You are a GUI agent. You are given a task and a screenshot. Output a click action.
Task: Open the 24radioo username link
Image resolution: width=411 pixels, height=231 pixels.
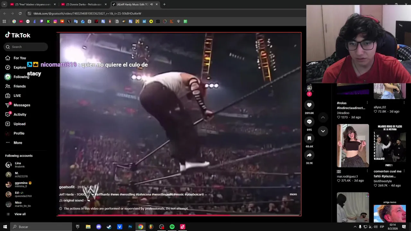[x=343, y=113]
